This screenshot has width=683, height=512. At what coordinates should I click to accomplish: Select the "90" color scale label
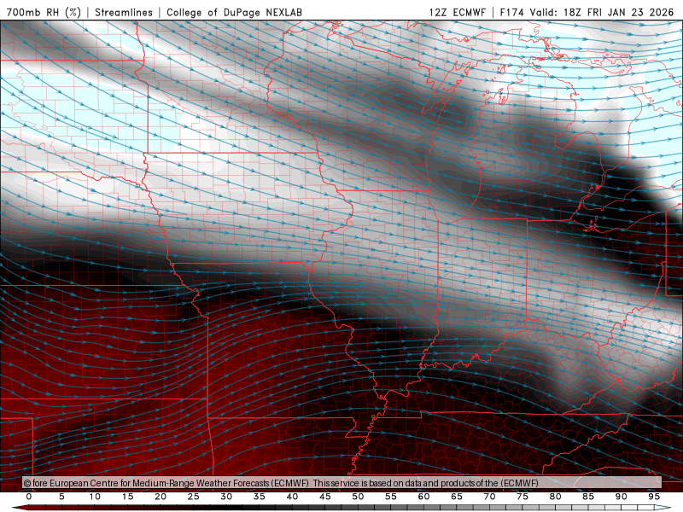click(621, 497)
